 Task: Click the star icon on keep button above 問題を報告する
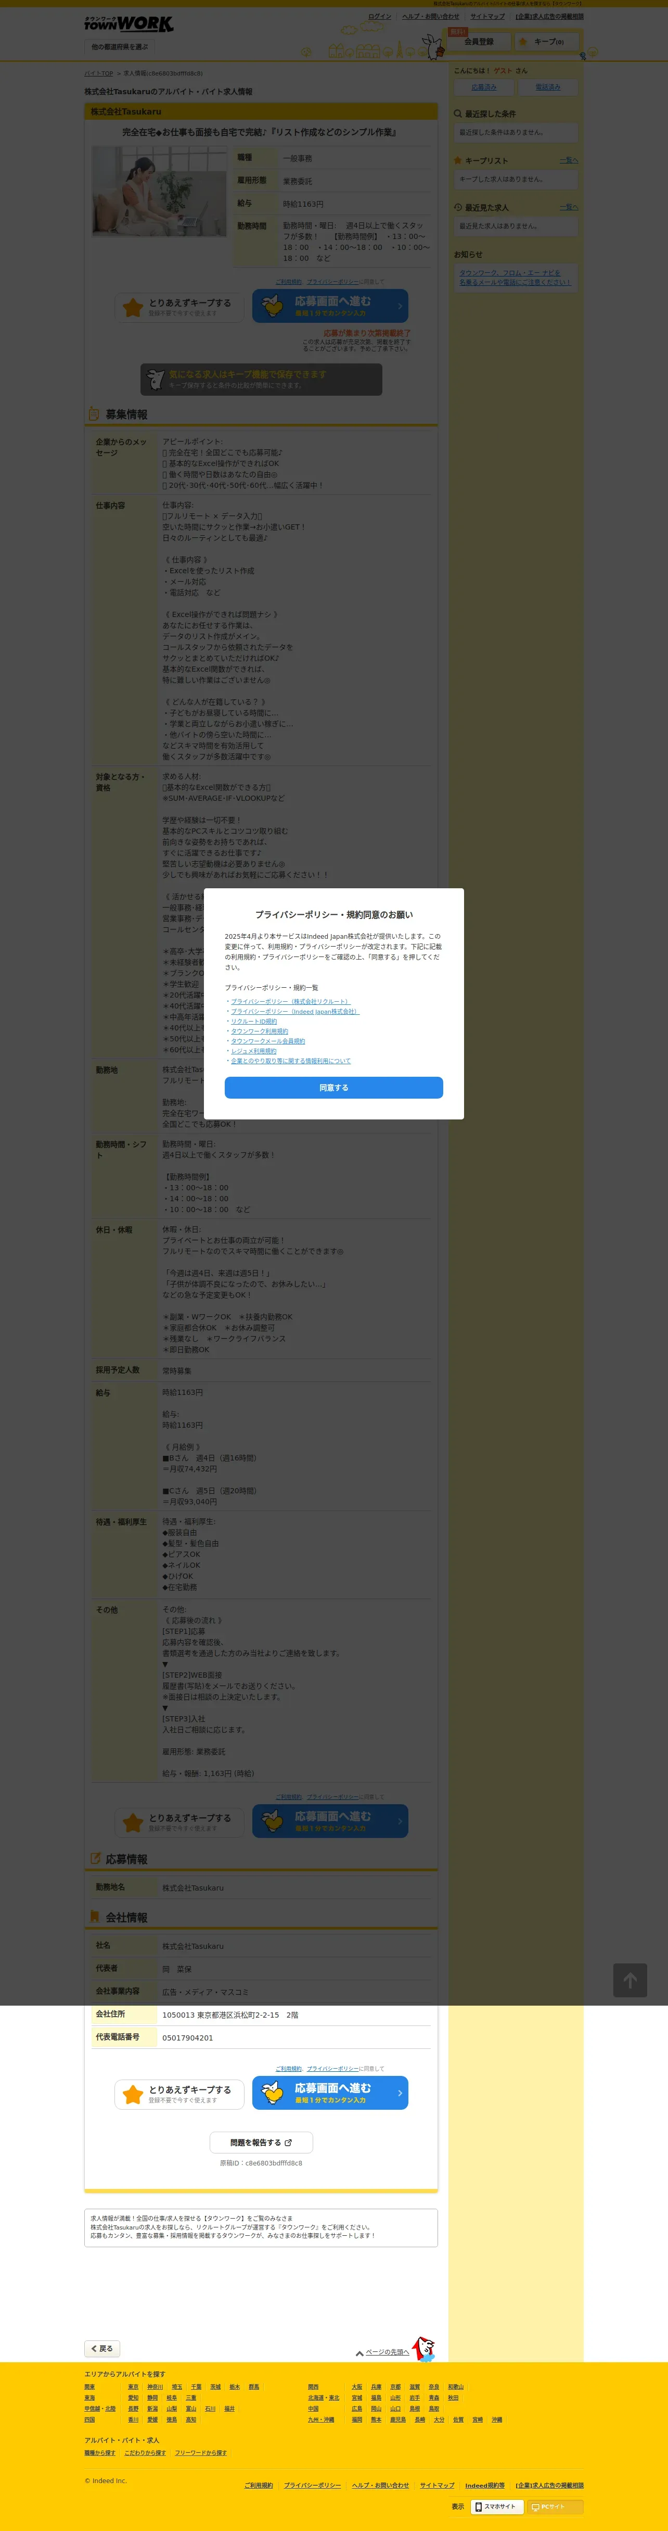[133, 2095]
